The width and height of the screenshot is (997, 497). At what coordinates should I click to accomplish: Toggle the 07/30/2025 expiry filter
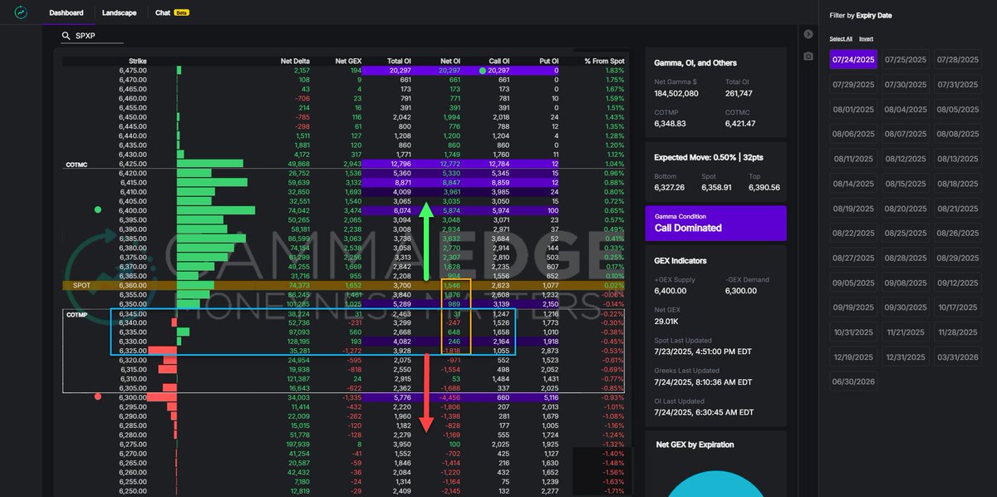point(905,85)
